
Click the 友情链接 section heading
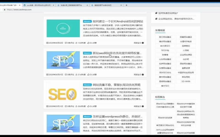click(x=160, y=30)
